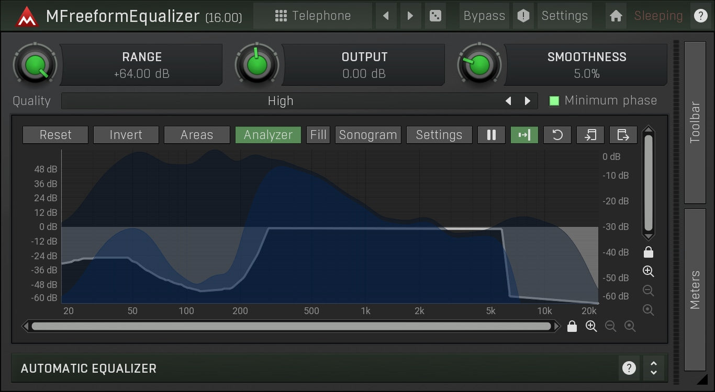The height and width of the screenshot is (392, 715).
Task: Open the Meters side tab
Action: click(695, 290)
